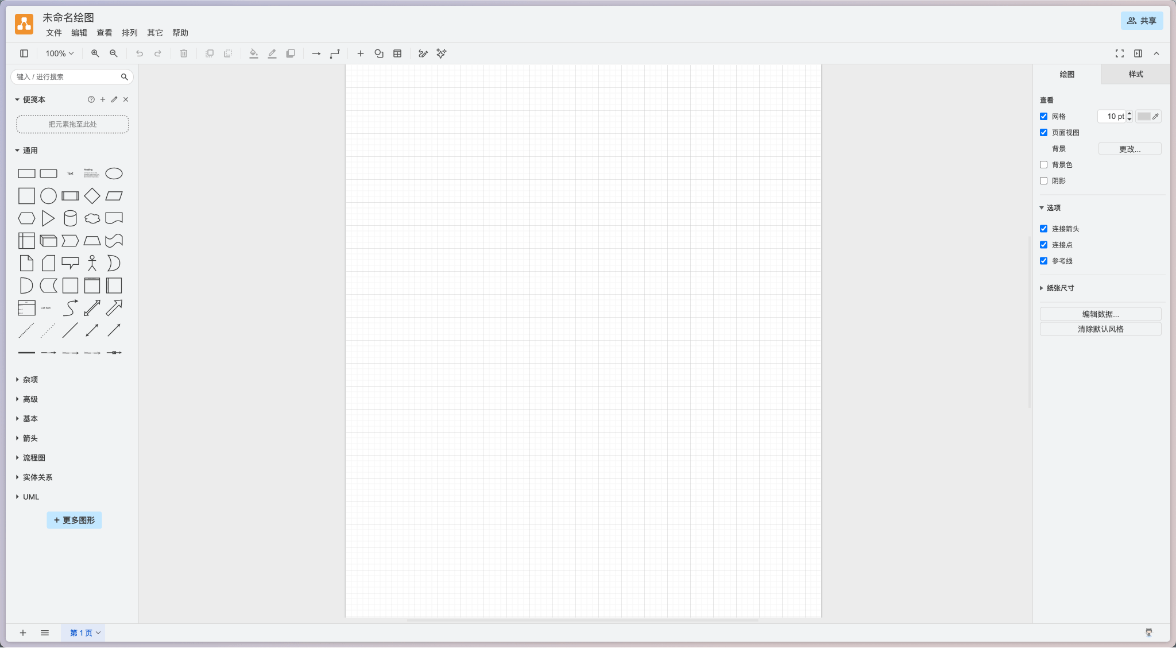Uncheck the 网格 grid checkbox
The width and height of the screenshot is (1176, 648).
click(1043, 117)
